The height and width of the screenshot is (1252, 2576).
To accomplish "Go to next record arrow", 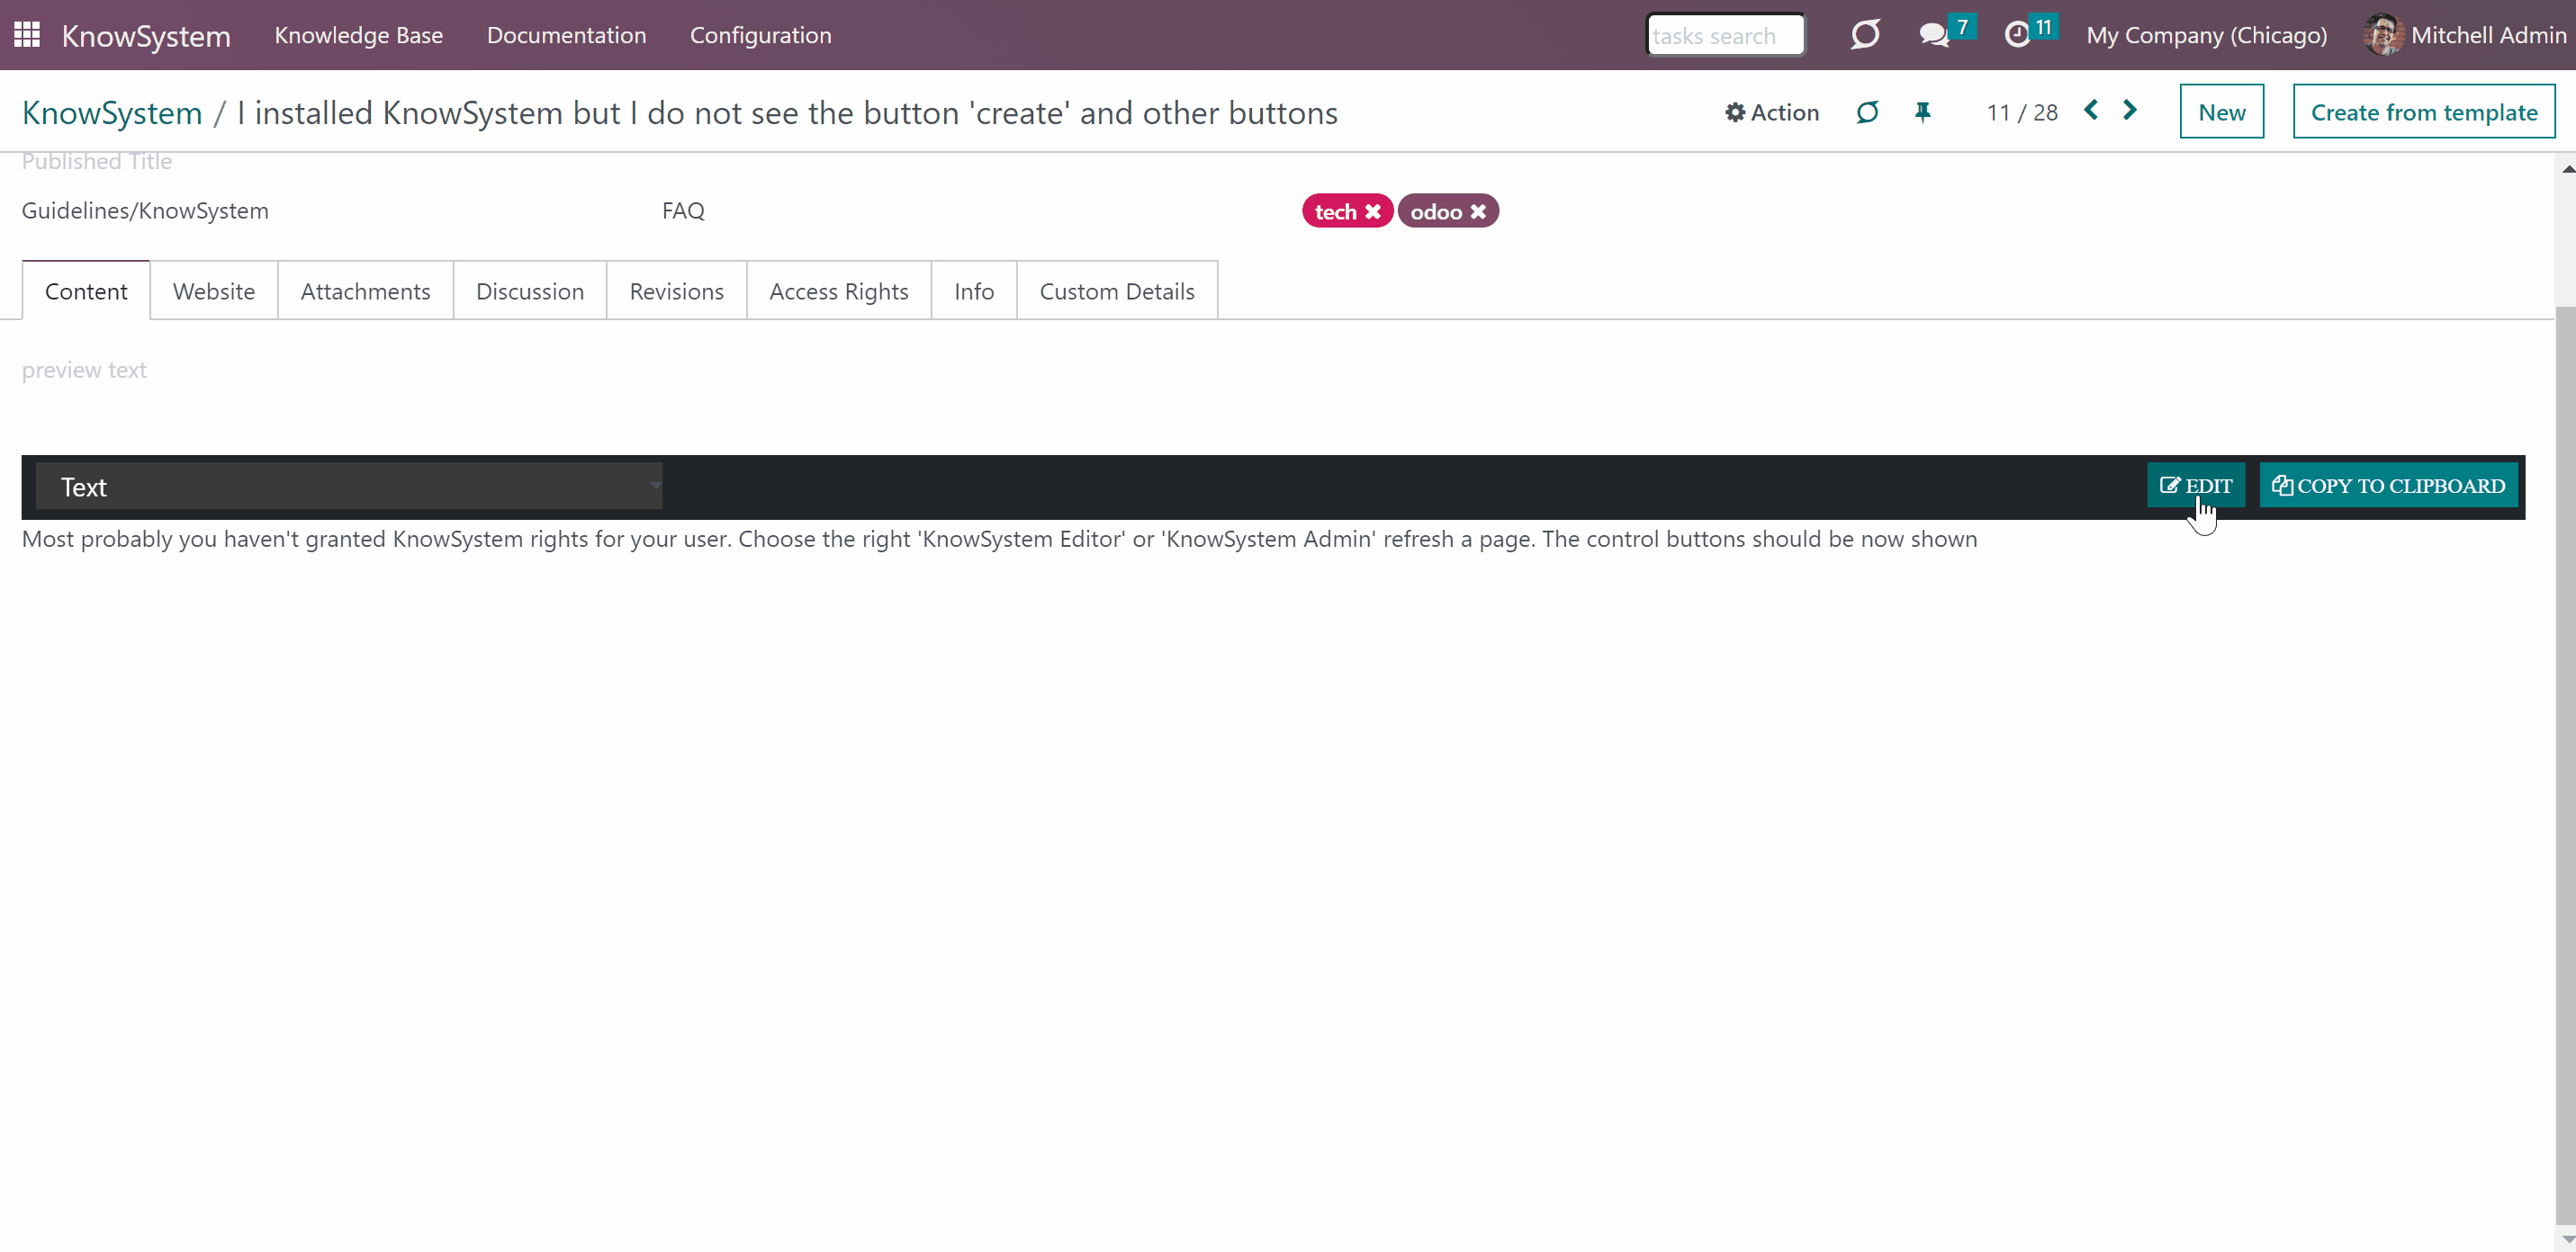I will [x=2130, y=110].
